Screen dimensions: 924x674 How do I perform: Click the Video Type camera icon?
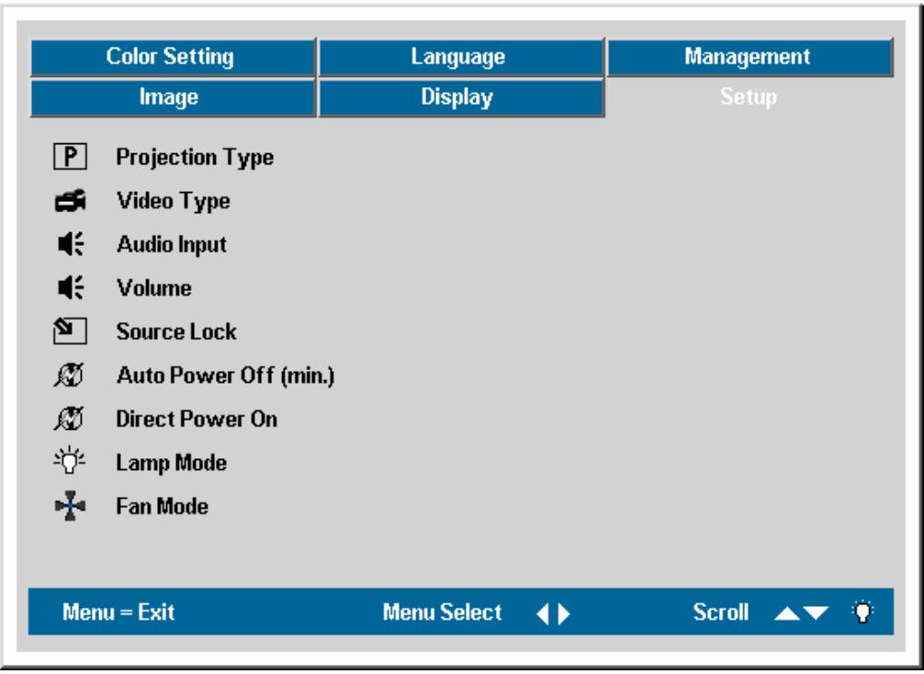click(x=70, y=201)
